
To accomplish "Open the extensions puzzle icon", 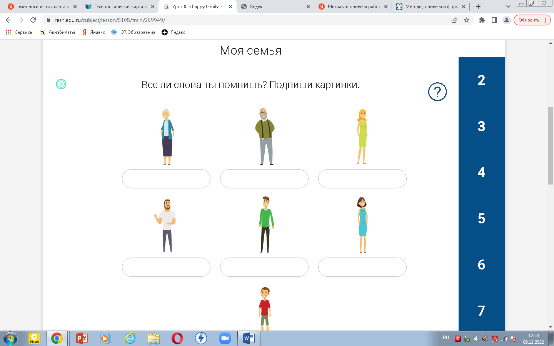I will pyautogui.click(x=482, y=20).
